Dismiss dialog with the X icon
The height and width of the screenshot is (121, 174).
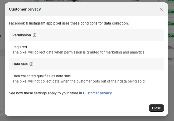click(161, 9)
